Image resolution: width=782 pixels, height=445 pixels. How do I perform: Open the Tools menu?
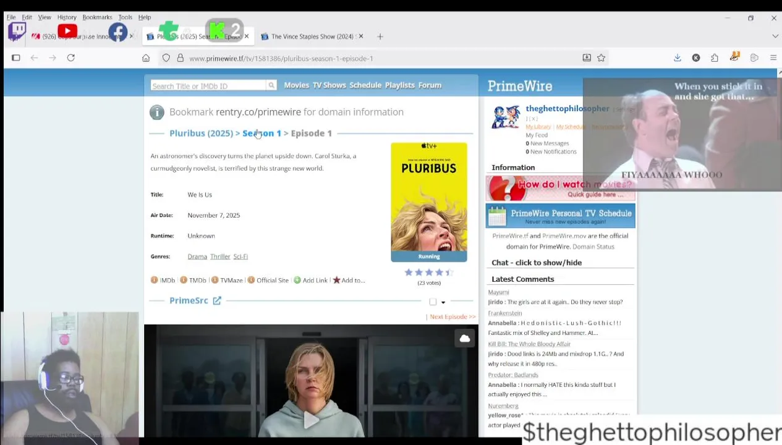point(125,17)
